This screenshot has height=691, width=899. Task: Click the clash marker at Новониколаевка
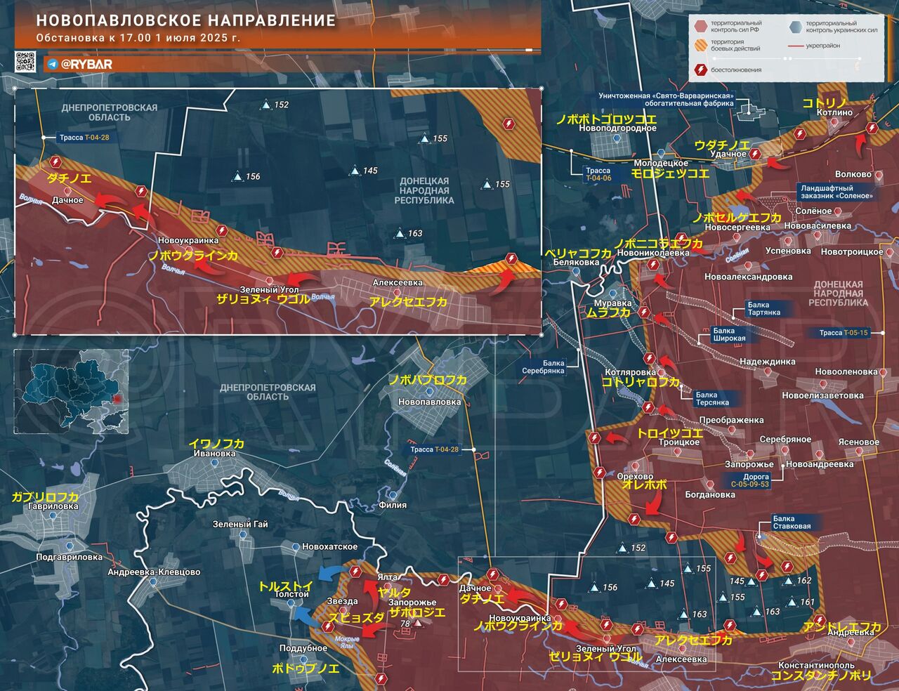(x=653, y=265)
